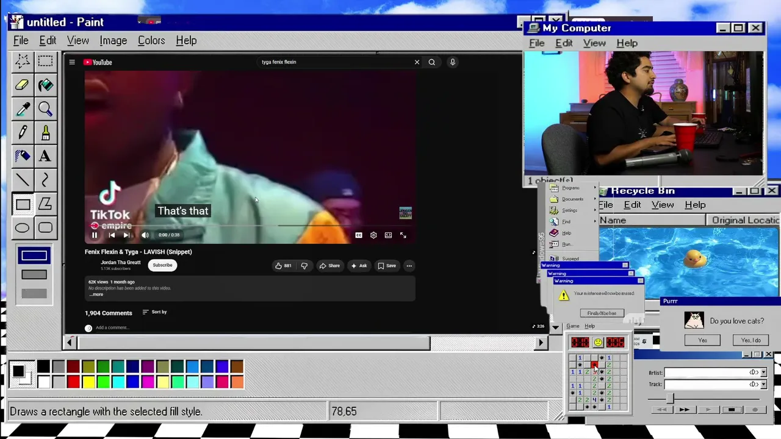Toggle theater mode on the YouTube player
781x439 pixels.
[388, 235]
